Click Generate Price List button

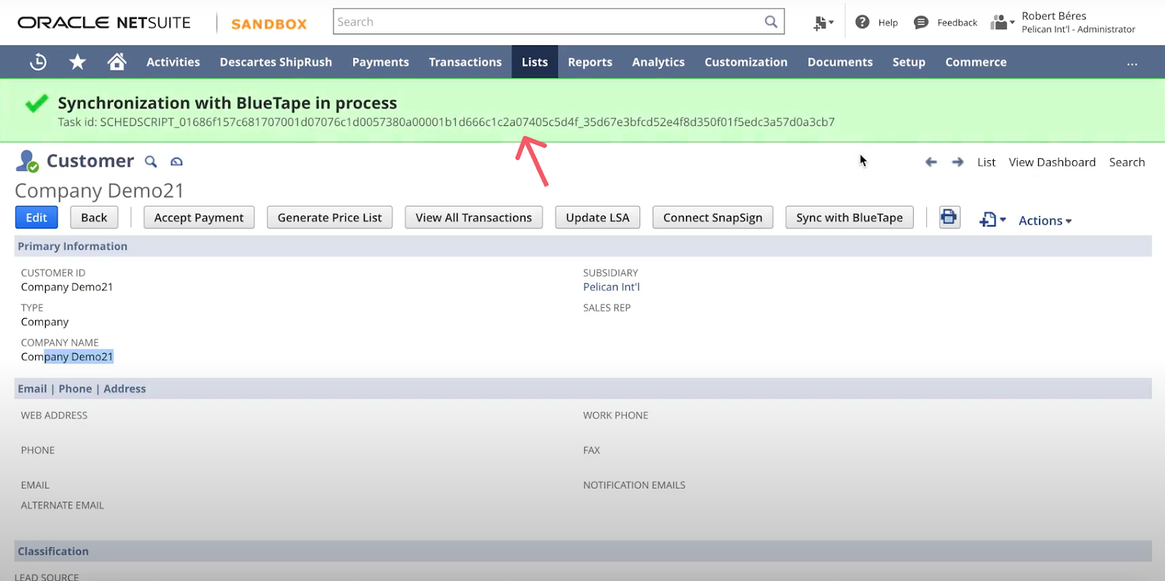pos(330,218)
